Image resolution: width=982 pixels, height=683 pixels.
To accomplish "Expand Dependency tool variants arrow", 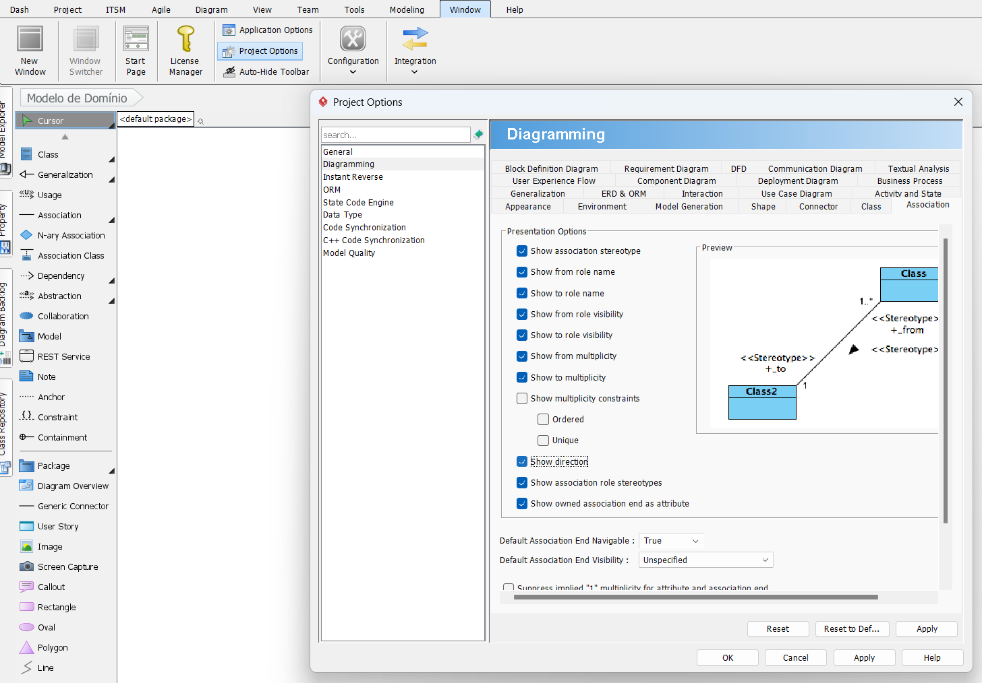I will [x=111, y=281].
